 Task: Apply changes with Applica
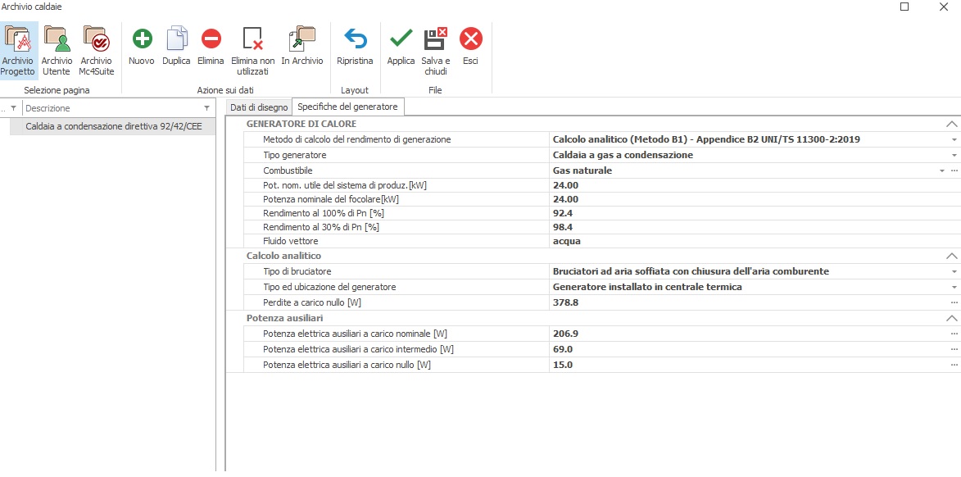pyautogui.click(x=401, y=48)
